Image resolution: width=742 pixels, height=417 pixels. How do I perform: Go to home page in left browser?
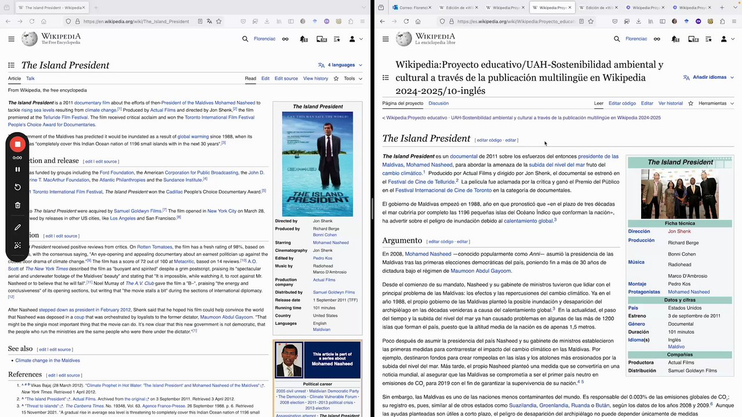click(44, 21)
